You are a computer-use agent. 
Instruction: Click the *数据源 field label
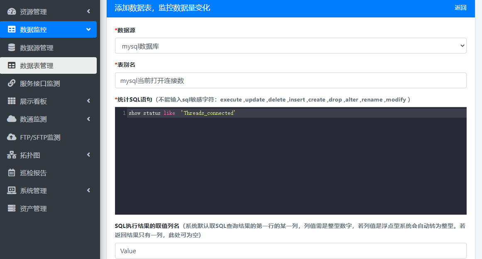point(125,30)
